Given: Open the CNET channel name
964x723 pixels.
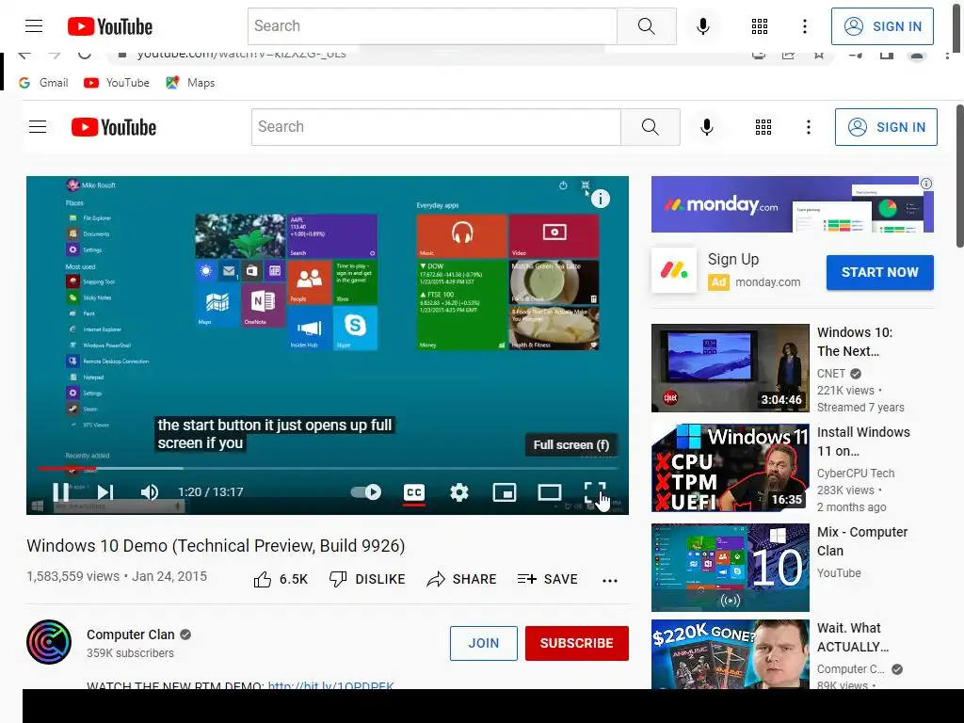Looking at the screenshot, I should 831,373.
